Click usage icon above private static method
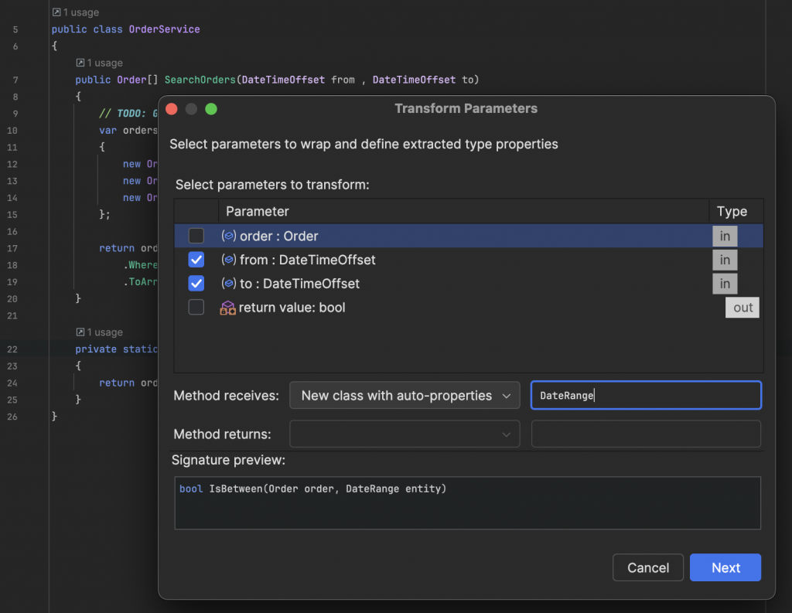792x613 pixels. pos(80,332)
